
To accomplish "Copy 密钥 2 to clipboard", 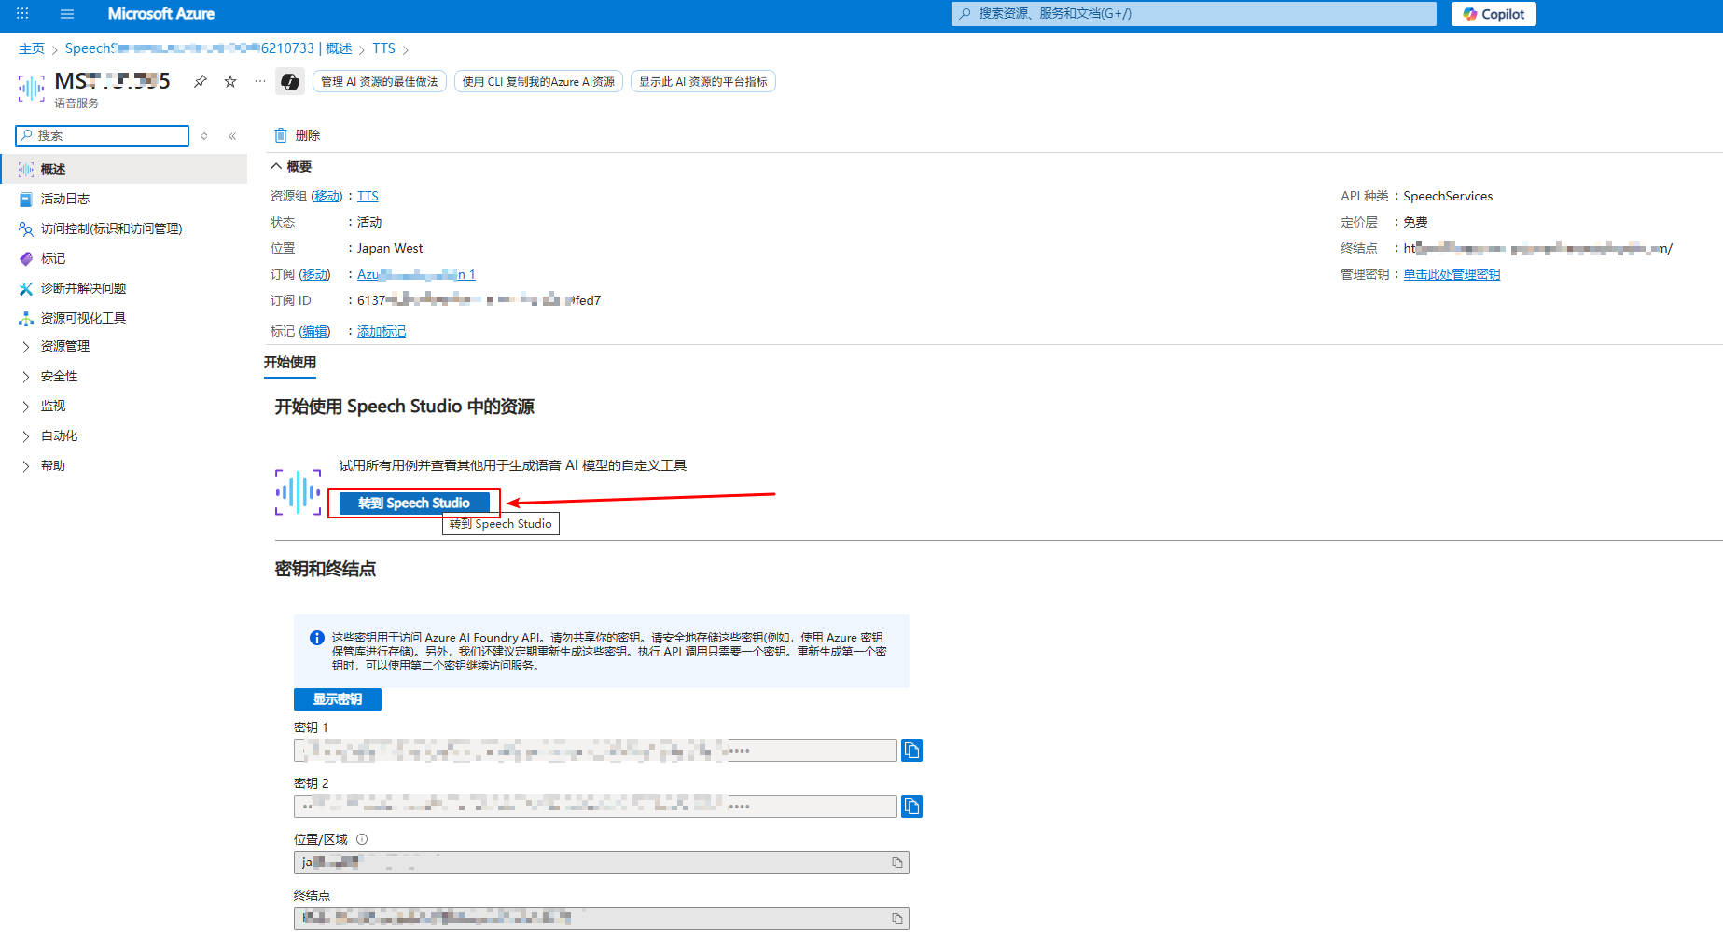I will pos(911,807).
